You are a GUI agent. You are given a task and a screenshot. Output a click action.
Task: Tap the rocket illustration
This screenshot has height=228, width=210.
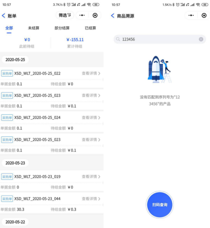click(160, 69)
